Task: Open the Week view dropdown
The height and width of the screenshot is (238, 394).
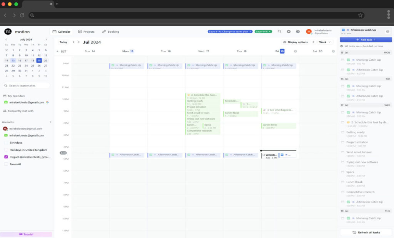Action: pyautogui.click(x=325, y=42)
